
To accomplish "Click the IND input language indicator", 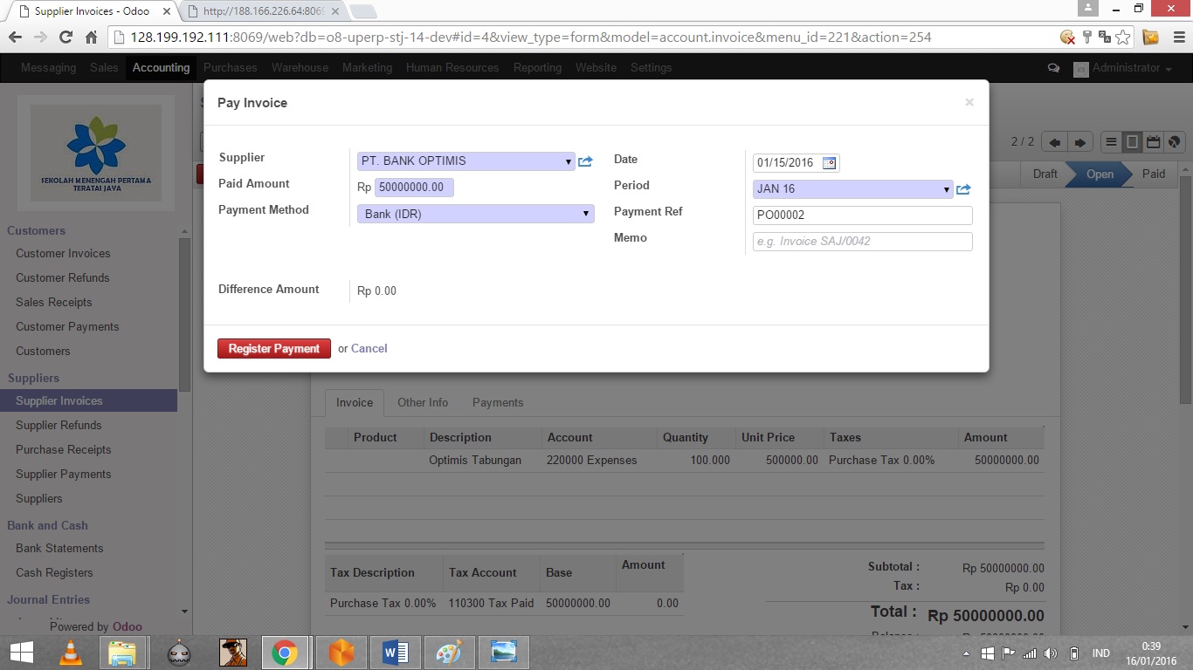I will [1100, 653].
